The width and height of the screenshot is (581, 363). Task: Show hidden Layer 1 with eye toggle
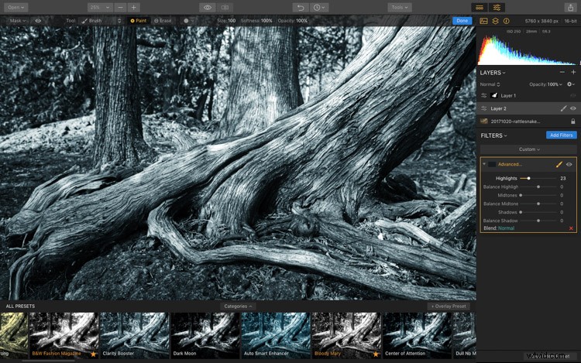(x=573, y=95)
